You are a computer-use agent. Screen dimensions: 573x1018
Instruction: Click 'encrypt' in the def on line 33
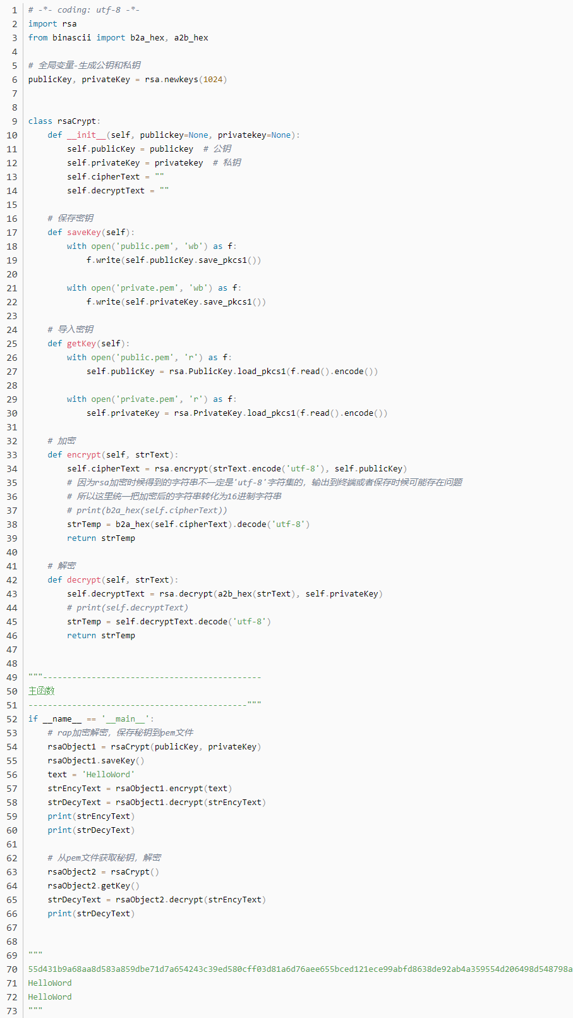click(x=84, y=455)
